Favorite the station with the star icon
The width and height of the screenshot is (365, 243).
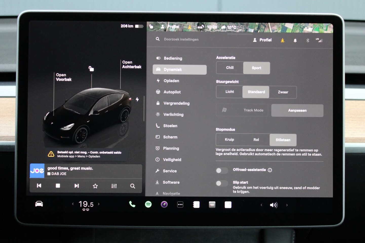click(95, 186)
